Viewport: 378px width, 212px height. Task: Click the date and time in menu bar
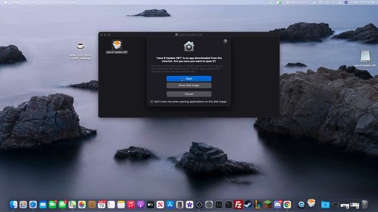(361, 2)
